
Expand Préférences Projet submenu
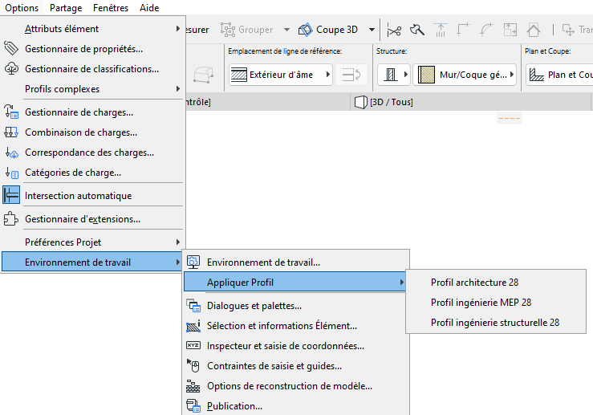click(x=92, y=242)
